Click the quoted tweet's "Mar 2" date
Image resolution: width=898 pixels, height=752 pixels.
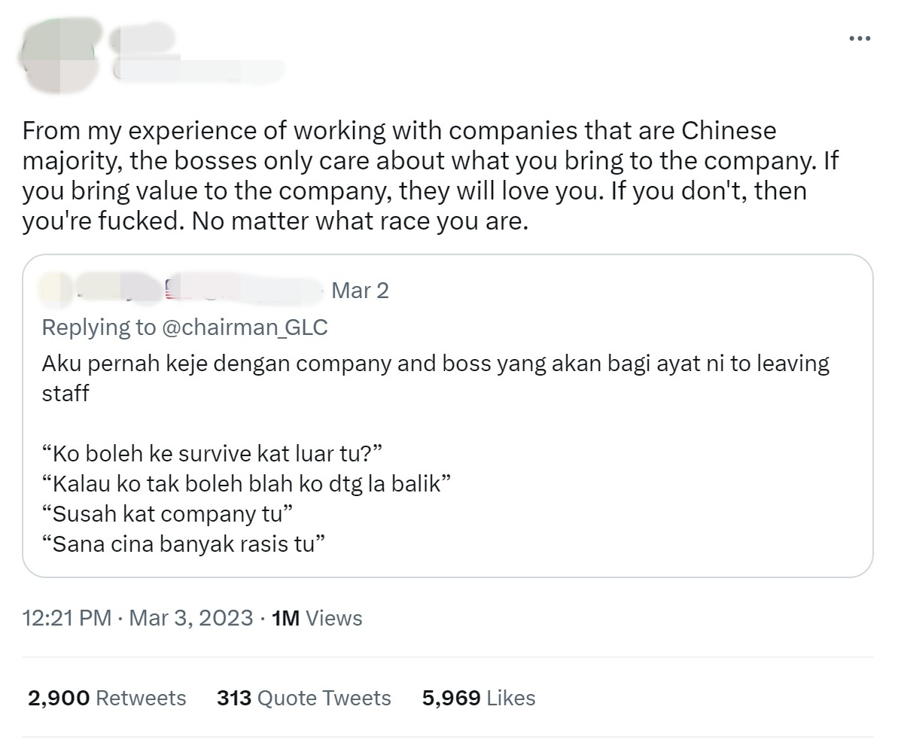tap(360, 290)
